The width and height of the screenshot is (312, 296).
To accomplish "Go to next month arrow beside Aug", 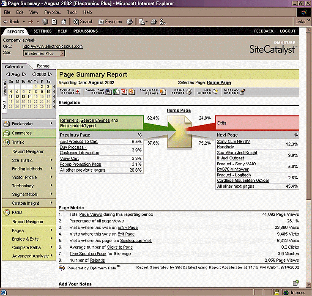I will click(24, 74).
